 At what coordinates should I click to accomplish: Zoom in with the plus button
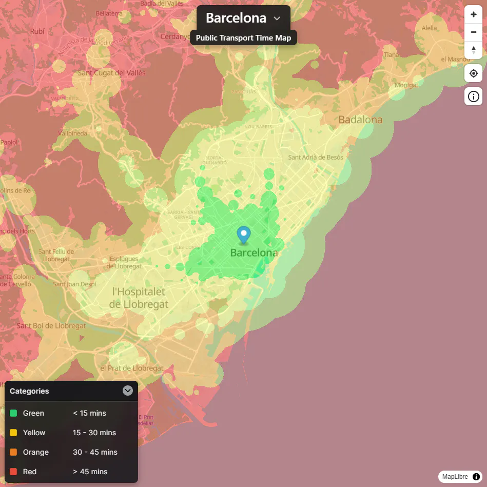point(473,14)
